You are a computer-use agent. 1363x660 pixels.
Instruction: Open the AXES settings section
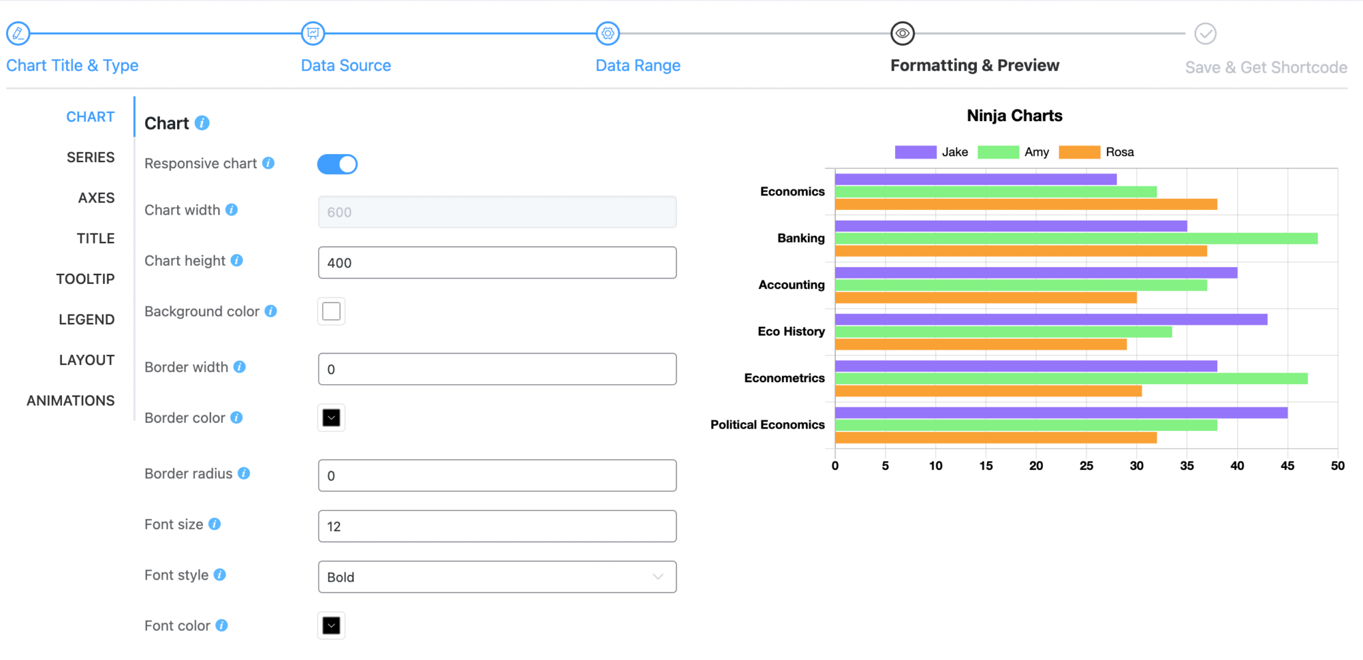point(97,197)
